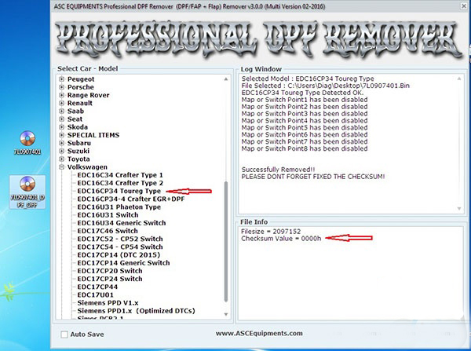Click the model list scroll-down arrow

pos(226,314)
